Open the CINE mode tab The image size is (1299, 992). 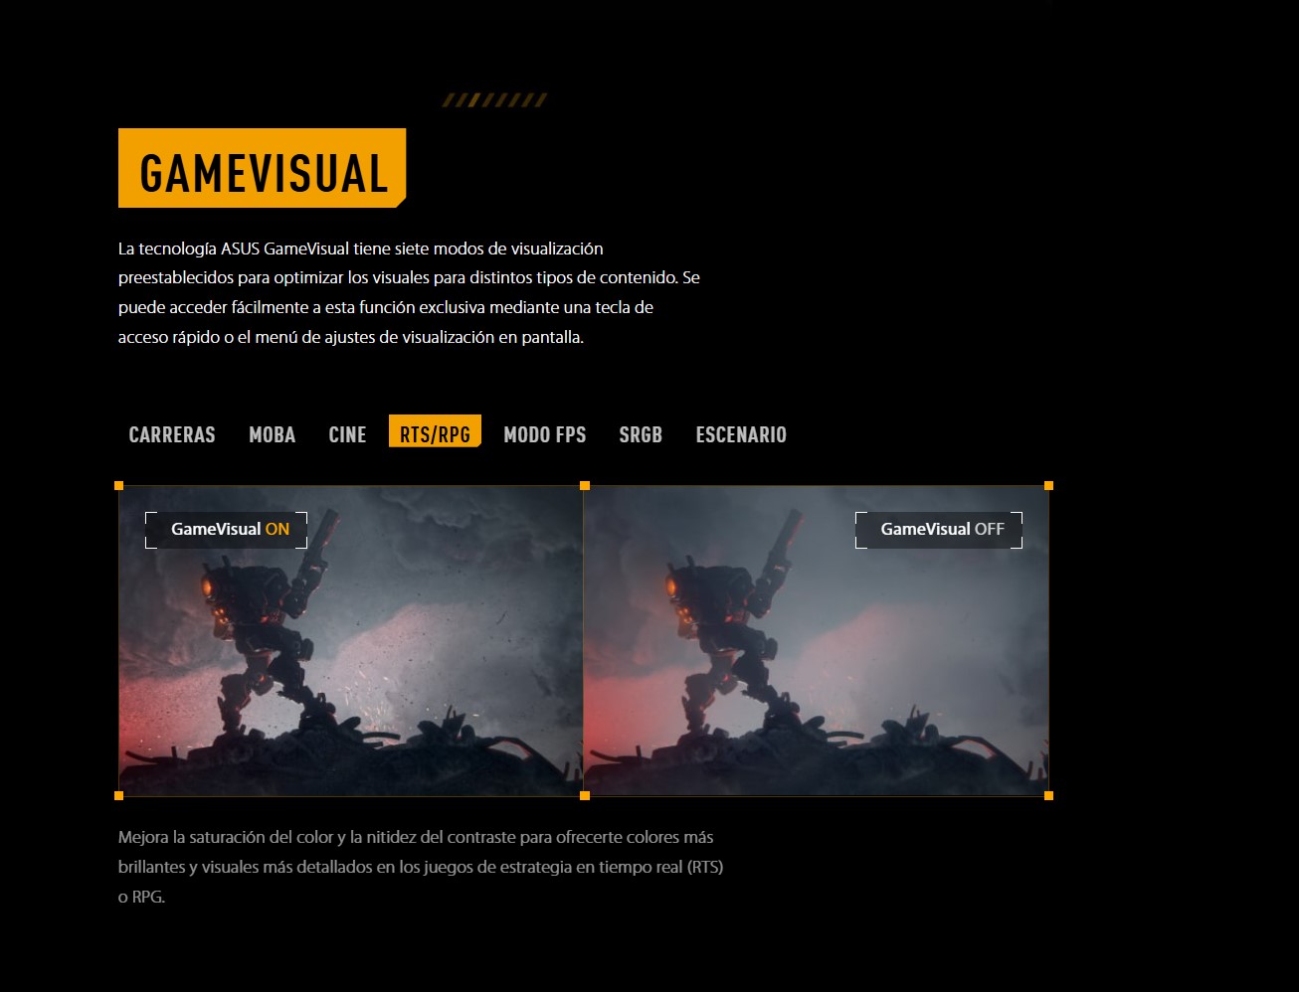pyautogui.click(x=347, y=434)
